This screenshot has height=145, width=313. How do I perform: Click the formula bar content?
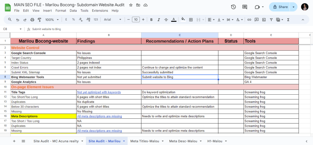[x=46, y=29]
